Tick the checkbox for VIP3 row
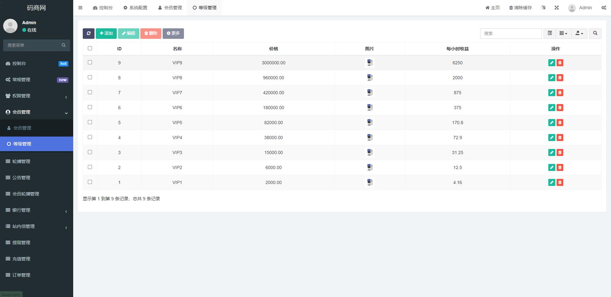This screenshot has height=297, width=611. click(x=90, y=152)
